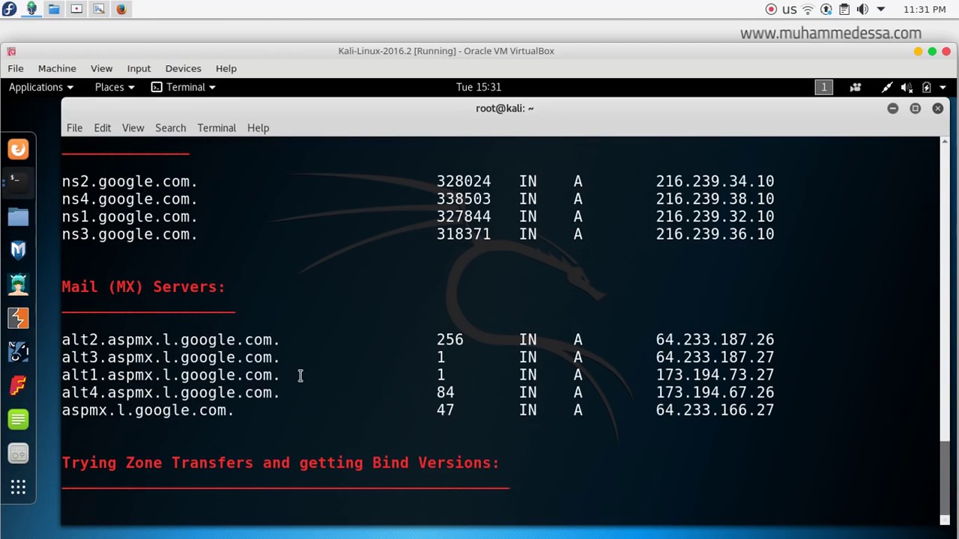Click the update notifier tray icon
The height and width of the screenshot is (539, 959).
pos(826,9)
